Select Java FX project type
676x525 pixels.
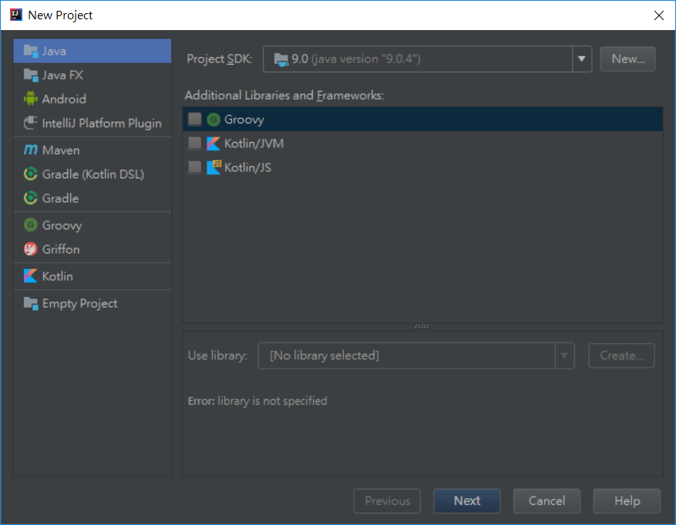tap(92, 75)
